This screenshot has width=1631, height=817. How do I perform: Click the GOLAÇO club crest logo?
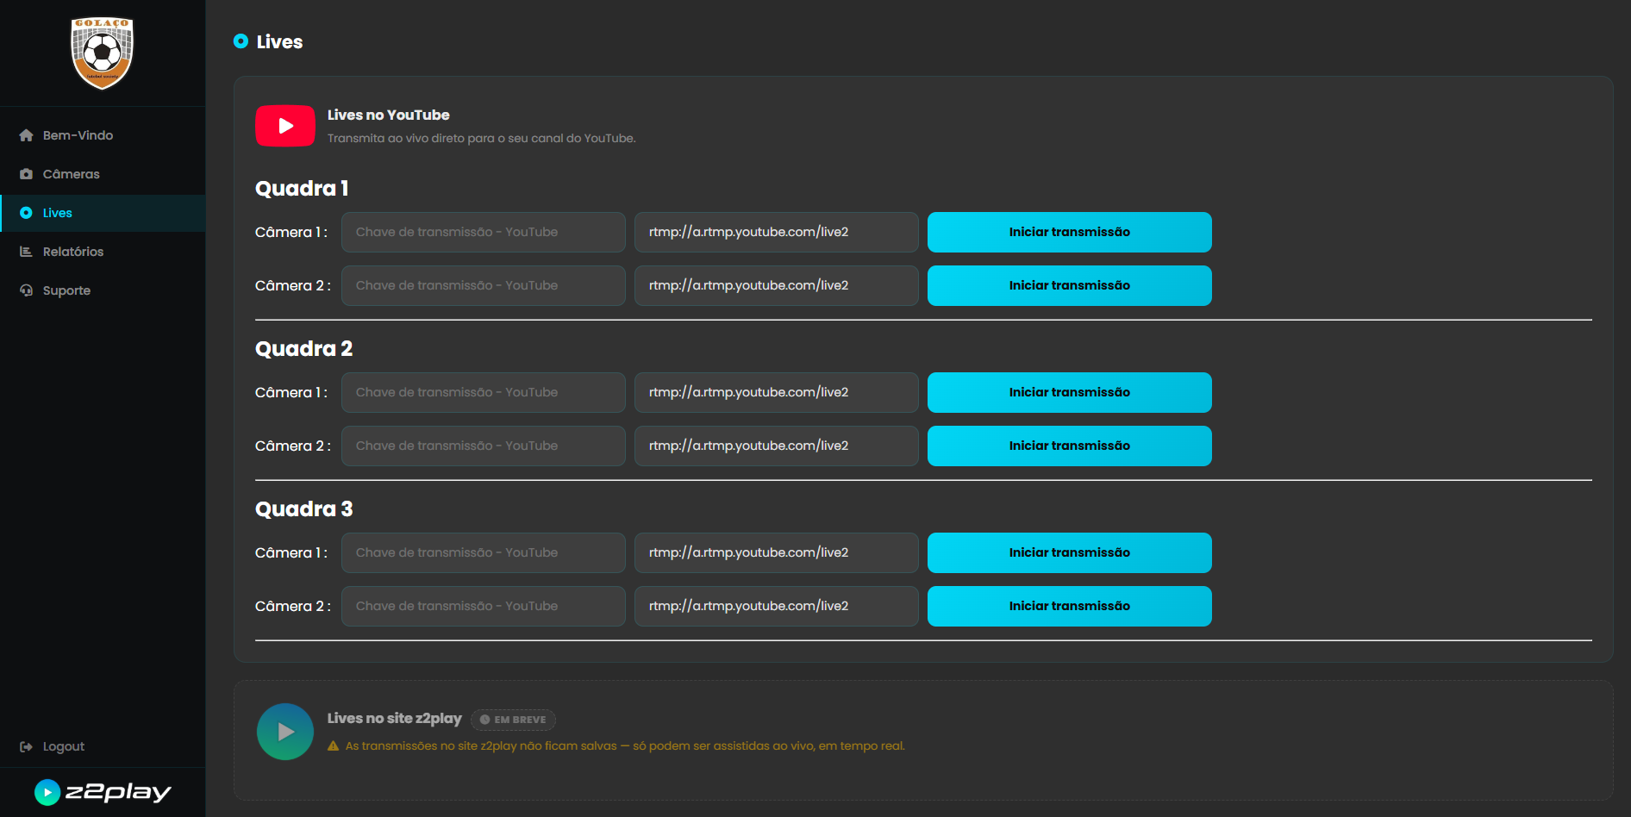pyautogui.click(x=103, y=53)
